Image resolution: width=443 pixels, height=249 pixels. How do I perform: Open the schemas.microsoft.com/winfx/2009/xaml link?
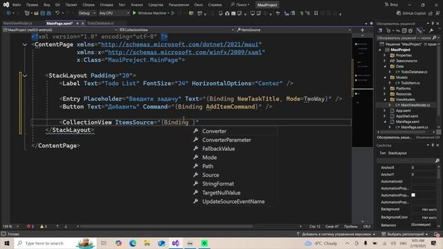(x=185, y=53)
